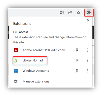Open the Google Translate icon
102x96 pixels.
point(62,12)
